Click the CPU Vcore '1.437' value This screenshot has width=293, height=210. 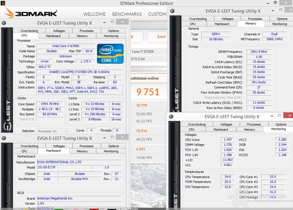227,140
